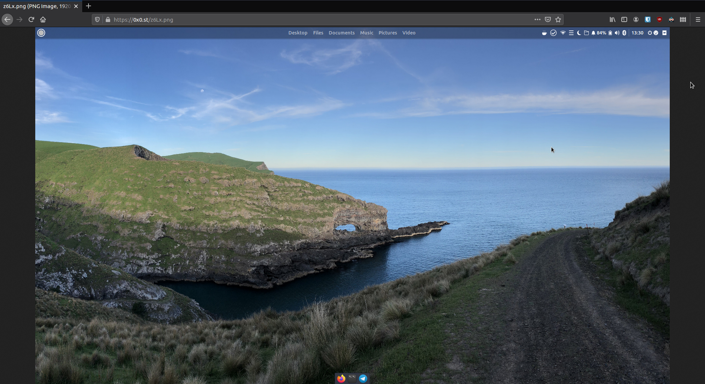Show site security padlock information
The image size is (705, 384).
108,19
